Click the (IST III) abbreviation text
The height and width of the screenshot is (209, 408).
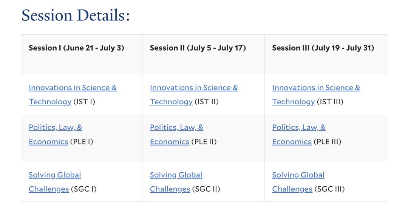click(x=330, y=102)
